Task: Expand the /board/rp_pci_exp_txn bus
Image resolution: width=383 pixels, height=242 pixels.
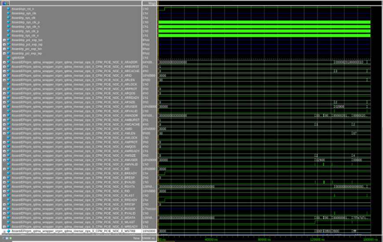Action: click(4, 49)
